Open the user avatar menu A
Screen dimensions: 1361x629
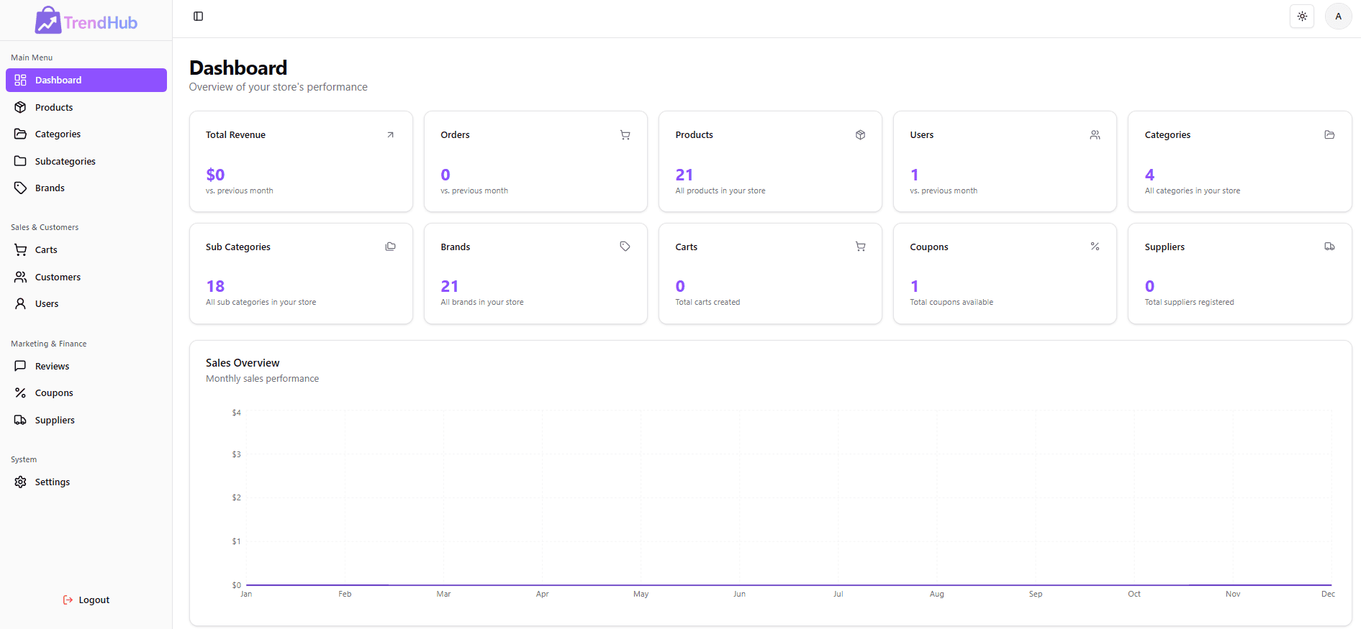pos(1338,17)
